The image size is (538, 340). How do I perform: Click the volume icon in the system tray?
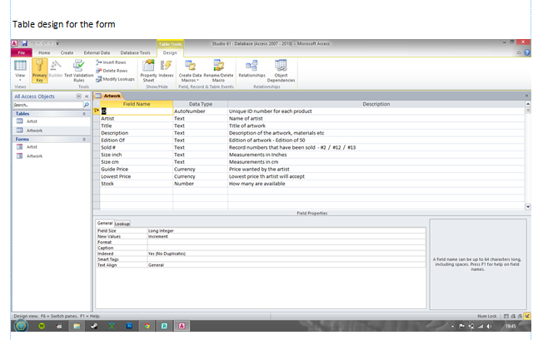pyautogui.click(x=489, y=327)
